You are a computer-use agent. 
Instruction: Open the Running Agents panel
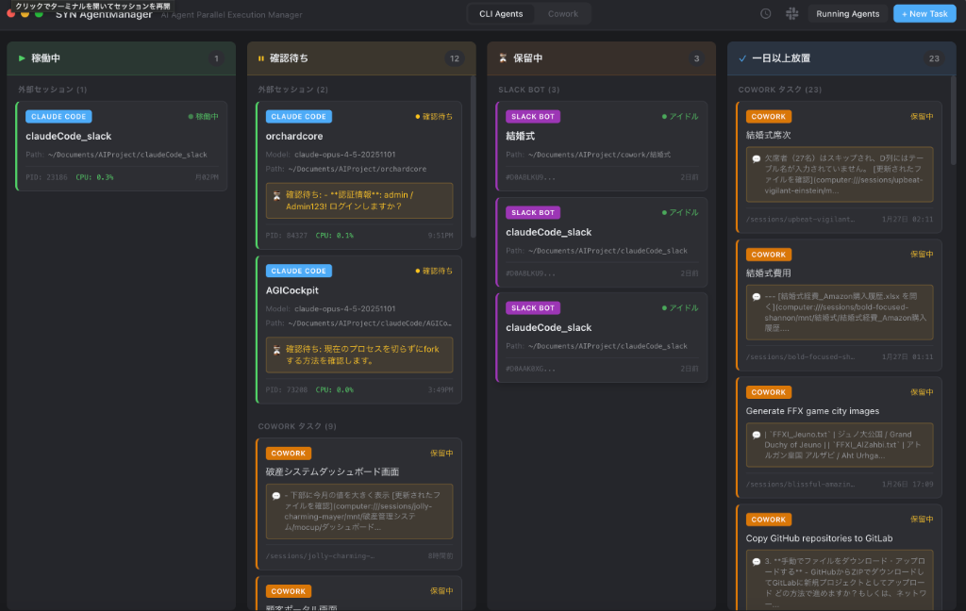pos(847,13)
